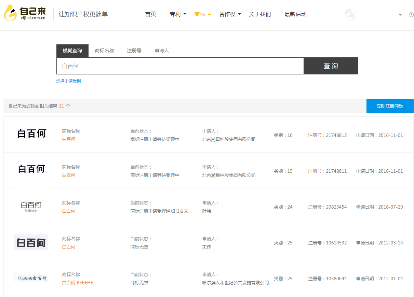Switch to 申请人 search tab

[162, 51]
